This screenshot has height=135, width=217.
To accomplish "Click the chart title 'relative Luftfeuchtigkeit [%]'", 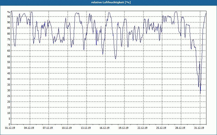I will click(111, 2).
